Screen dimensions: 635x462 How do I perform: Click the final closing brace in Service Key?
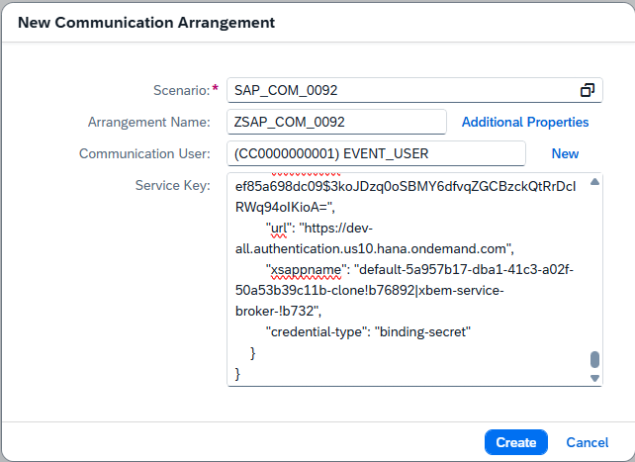coord(235,373)
